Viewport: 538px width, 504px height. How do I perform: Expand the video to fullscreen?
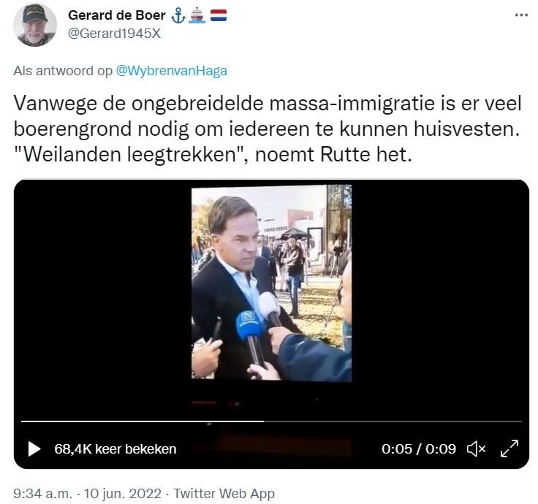coord(509,448)
